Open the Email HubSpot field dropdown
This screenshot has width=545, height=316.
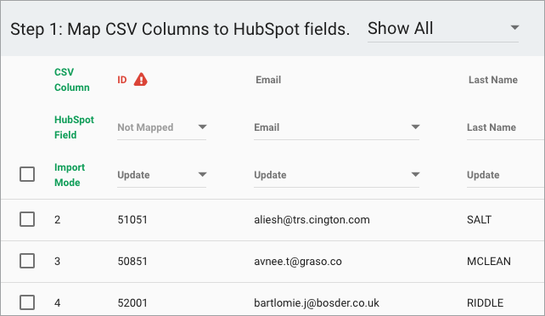[x=336, y=127]
